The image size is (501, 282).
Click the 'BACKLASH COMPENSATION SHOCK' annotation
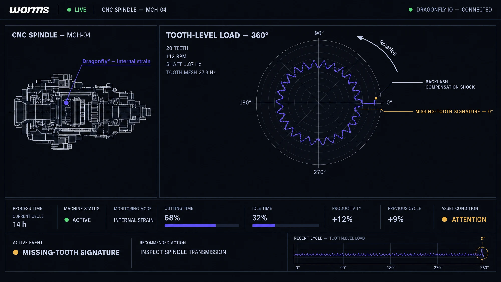coord(450,84)
